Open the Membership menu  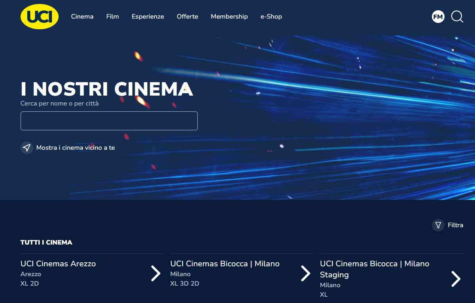coord(229,17)
